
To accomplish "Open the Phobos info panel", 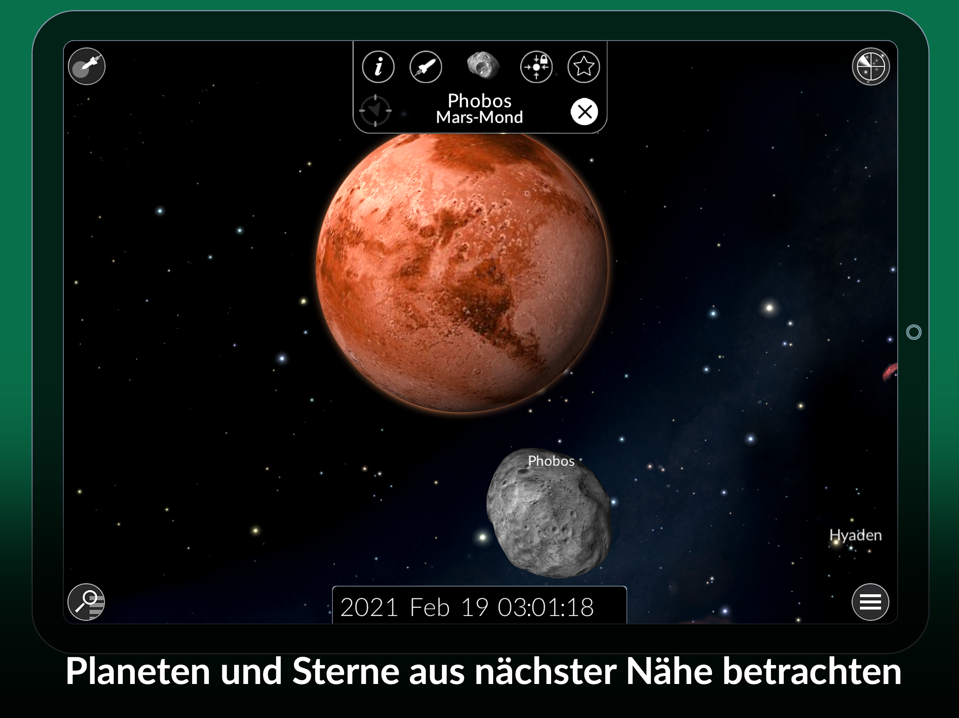I will [x=378, y=67].
